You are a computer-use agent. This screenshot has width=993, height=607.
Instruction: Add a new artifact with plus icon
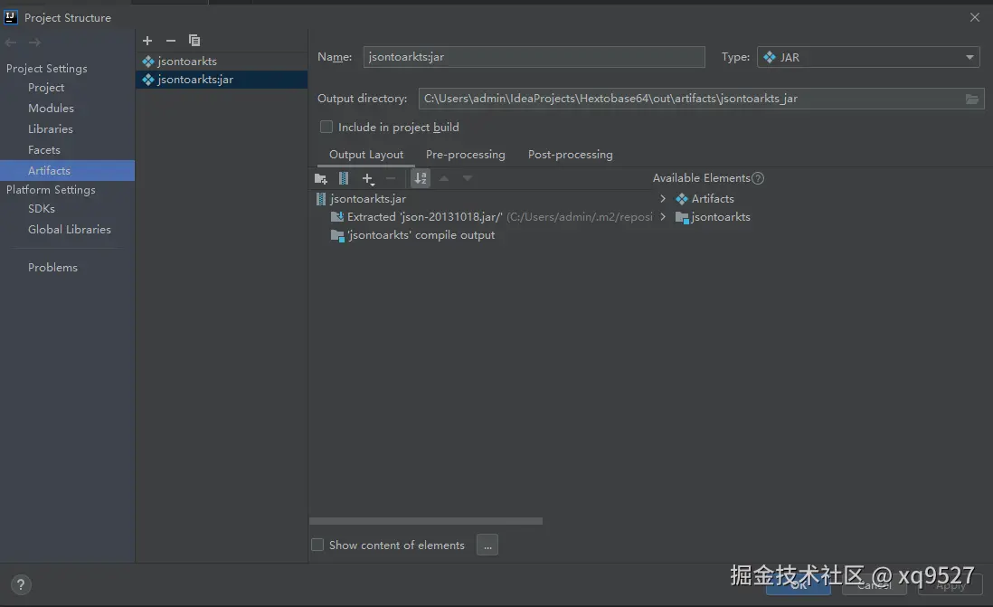click(x=147, y=41)
